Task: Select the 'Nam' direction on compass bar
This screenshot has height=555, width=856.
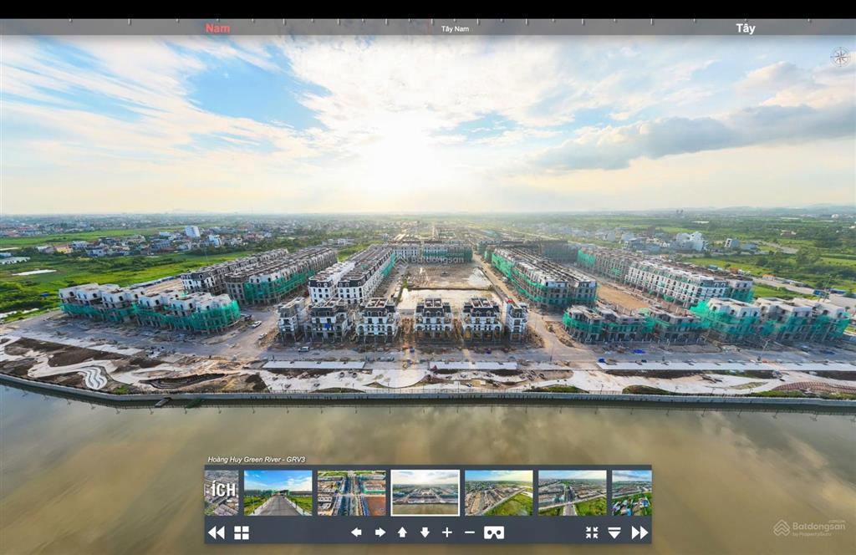Action: (x=217, y=28)
